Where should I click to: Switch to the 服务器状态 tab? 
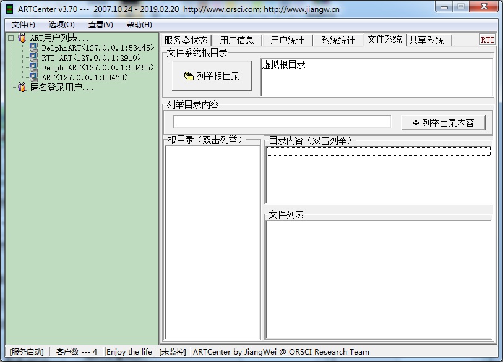click(x=186, y=40)
